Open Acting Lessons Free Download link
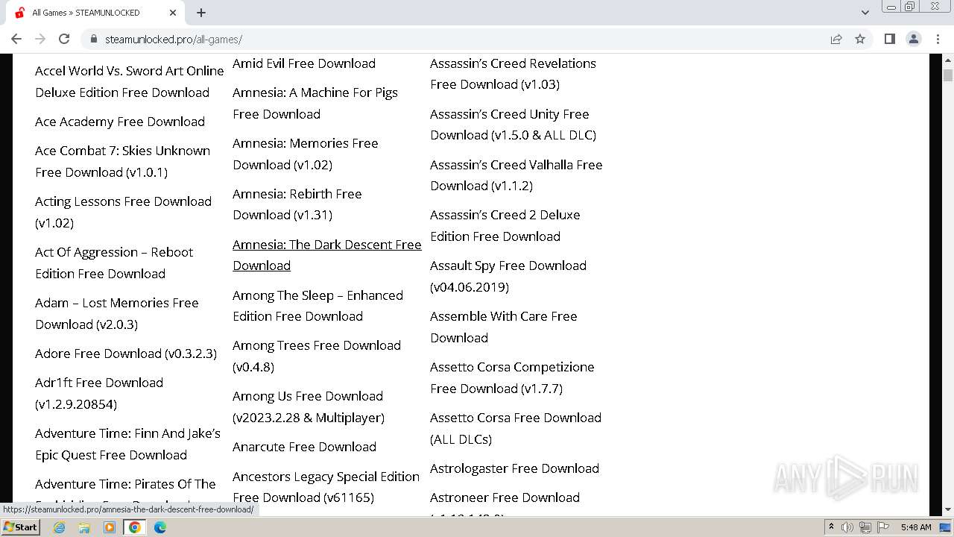 click(123, 212)
